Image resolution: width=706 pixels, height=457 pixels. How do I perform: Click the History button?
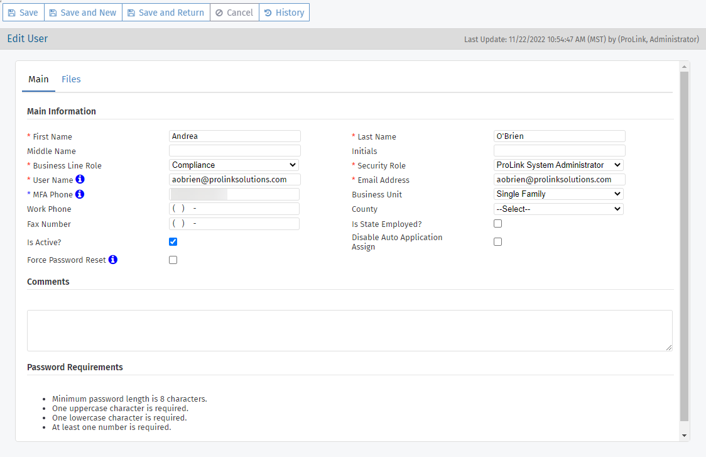point(284,13)
